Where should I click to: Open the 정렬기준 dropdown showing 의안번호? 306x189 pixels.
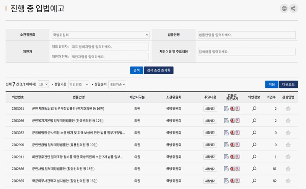point(78,84)
